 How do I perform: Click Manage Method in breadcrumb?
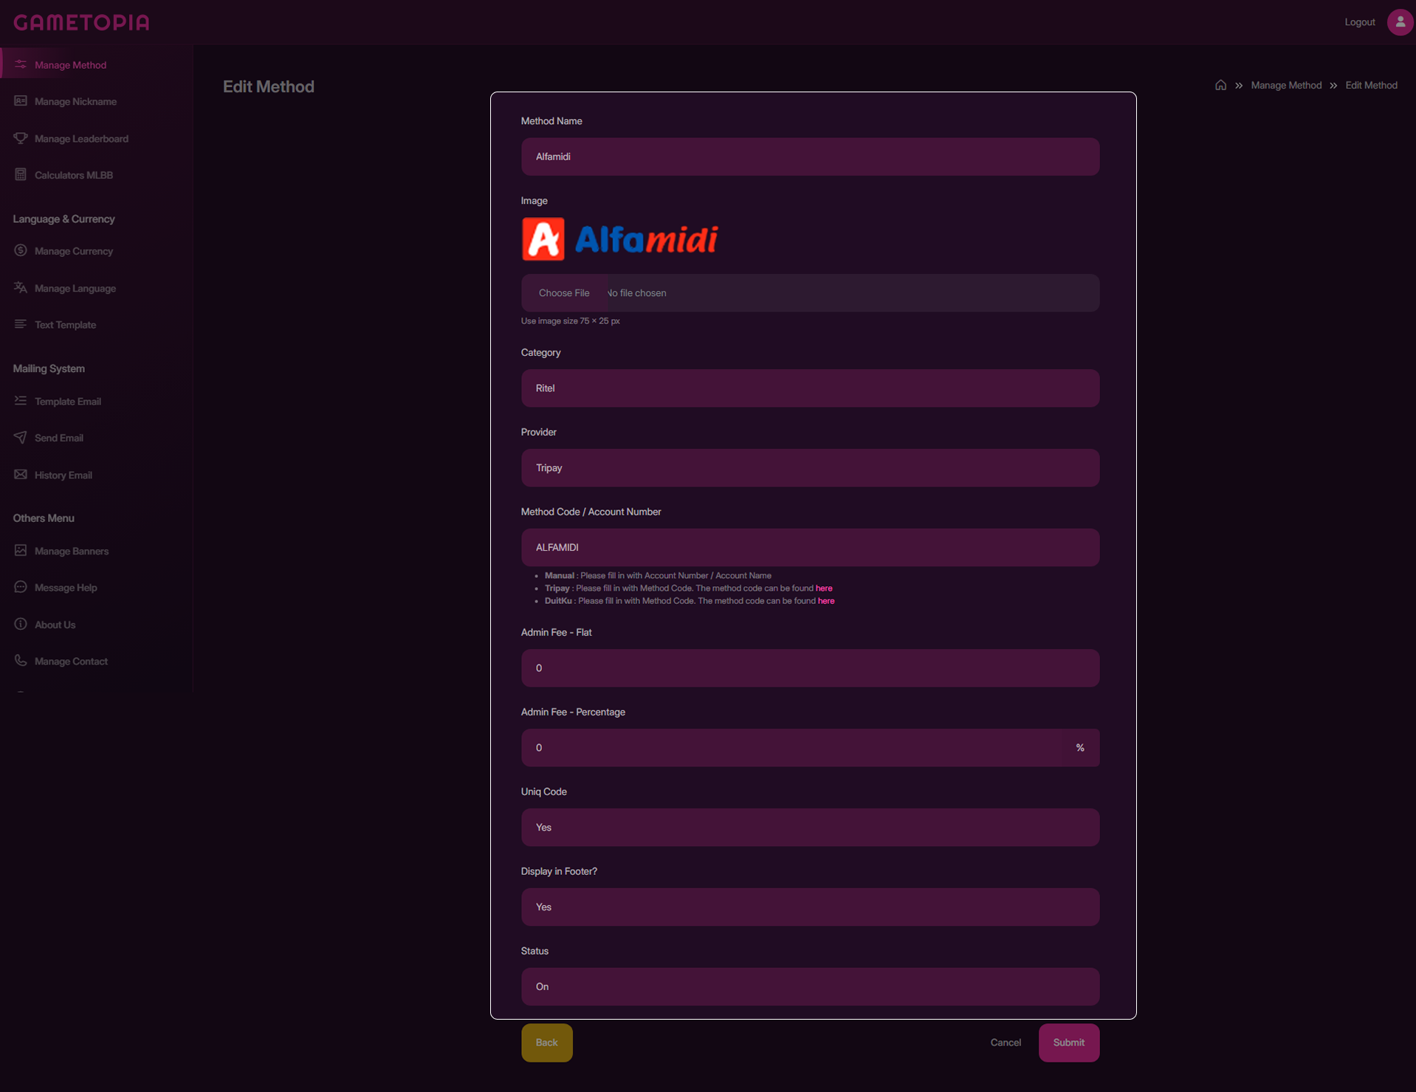point(1286,85)
